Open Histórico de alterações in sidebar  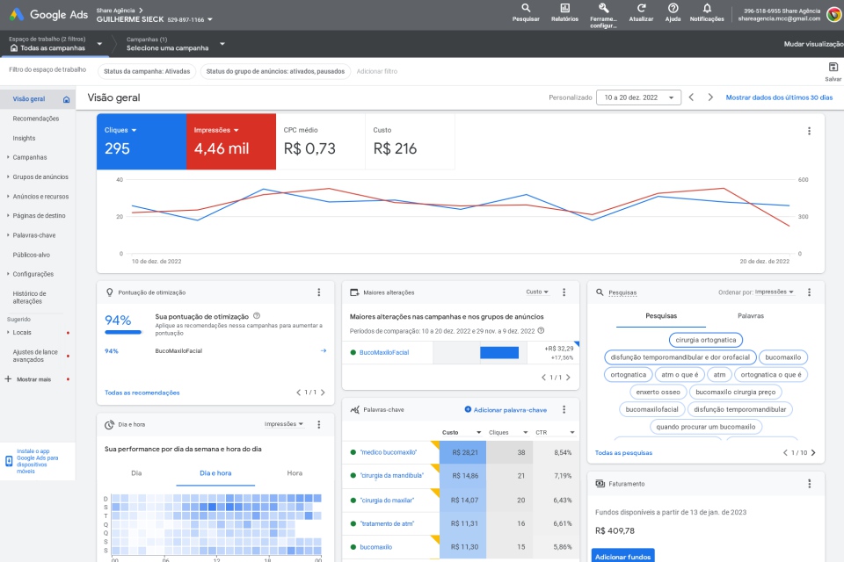coord(30,298)
